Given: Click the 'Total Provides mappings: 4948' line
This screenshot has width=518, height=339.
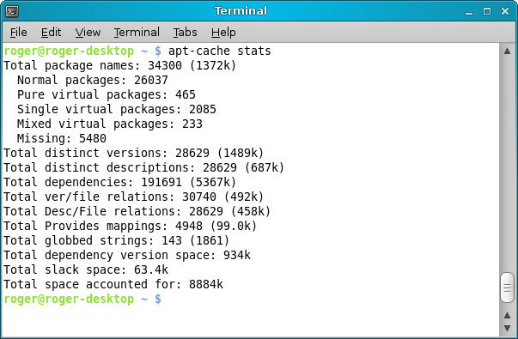Looking at the screenshot, I should (131, 226).
